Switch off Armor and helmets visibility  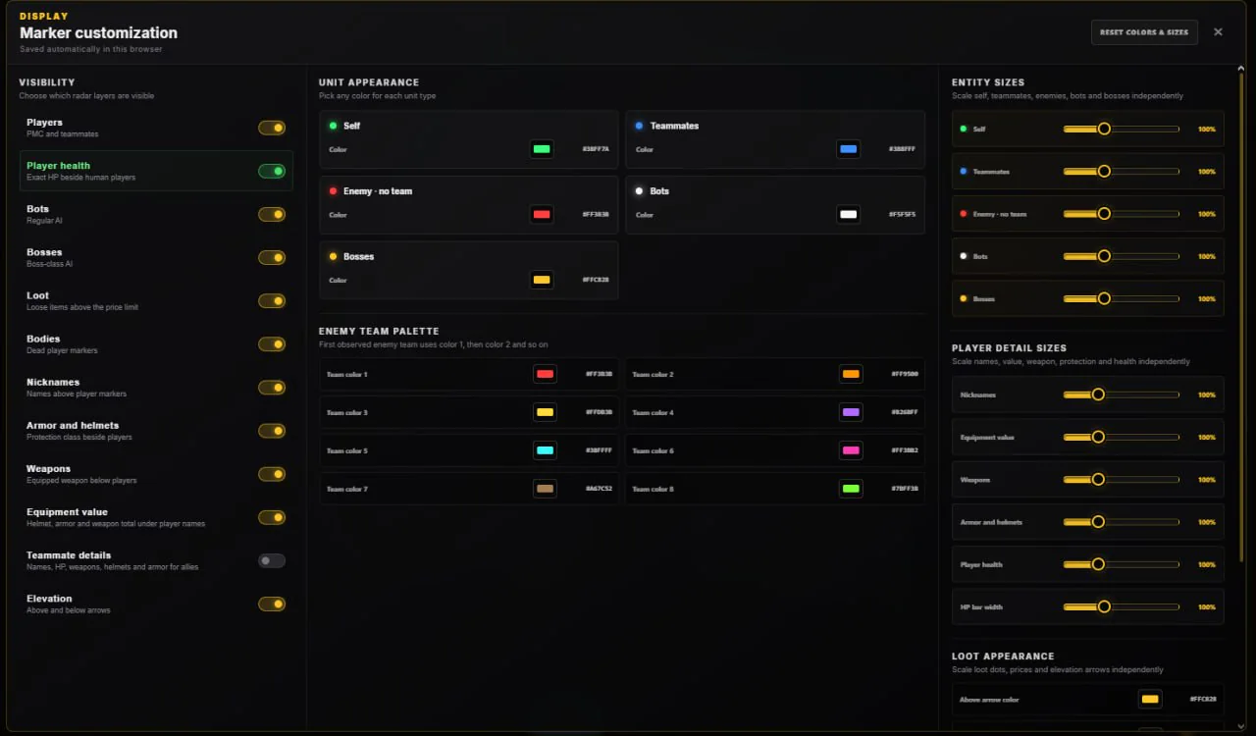coord(272,431)
